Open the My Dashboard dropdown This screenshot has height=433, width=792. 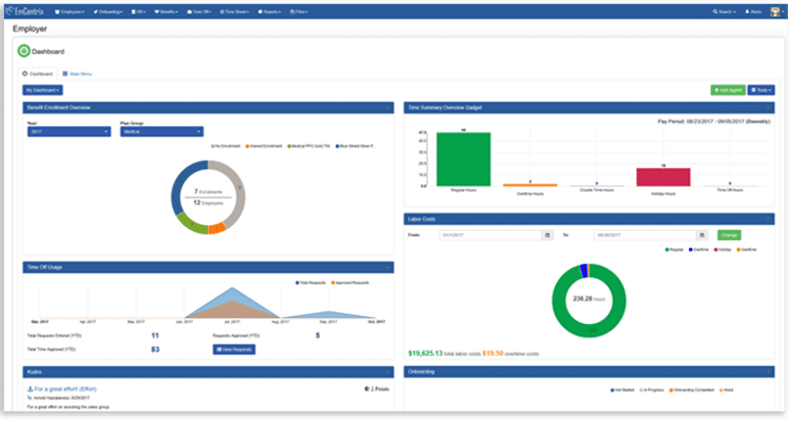coord(42,90)
